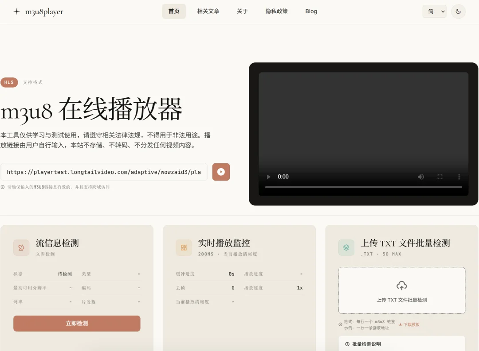The width and height of the screenshot is (479, 351).
Task: Click the 当前播放清晰度 row label
Action: pos(192,301)
